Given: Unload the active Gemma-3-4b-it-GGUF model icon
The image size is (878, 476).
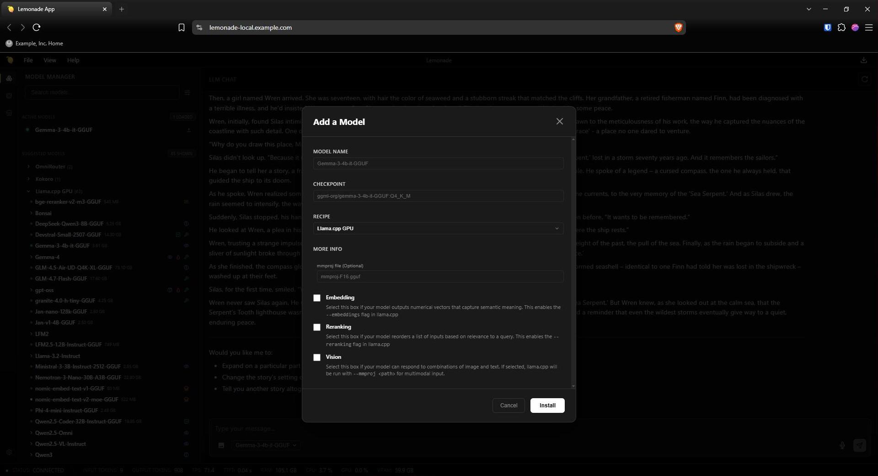Looking at the screenshot, I should point(188,130).
